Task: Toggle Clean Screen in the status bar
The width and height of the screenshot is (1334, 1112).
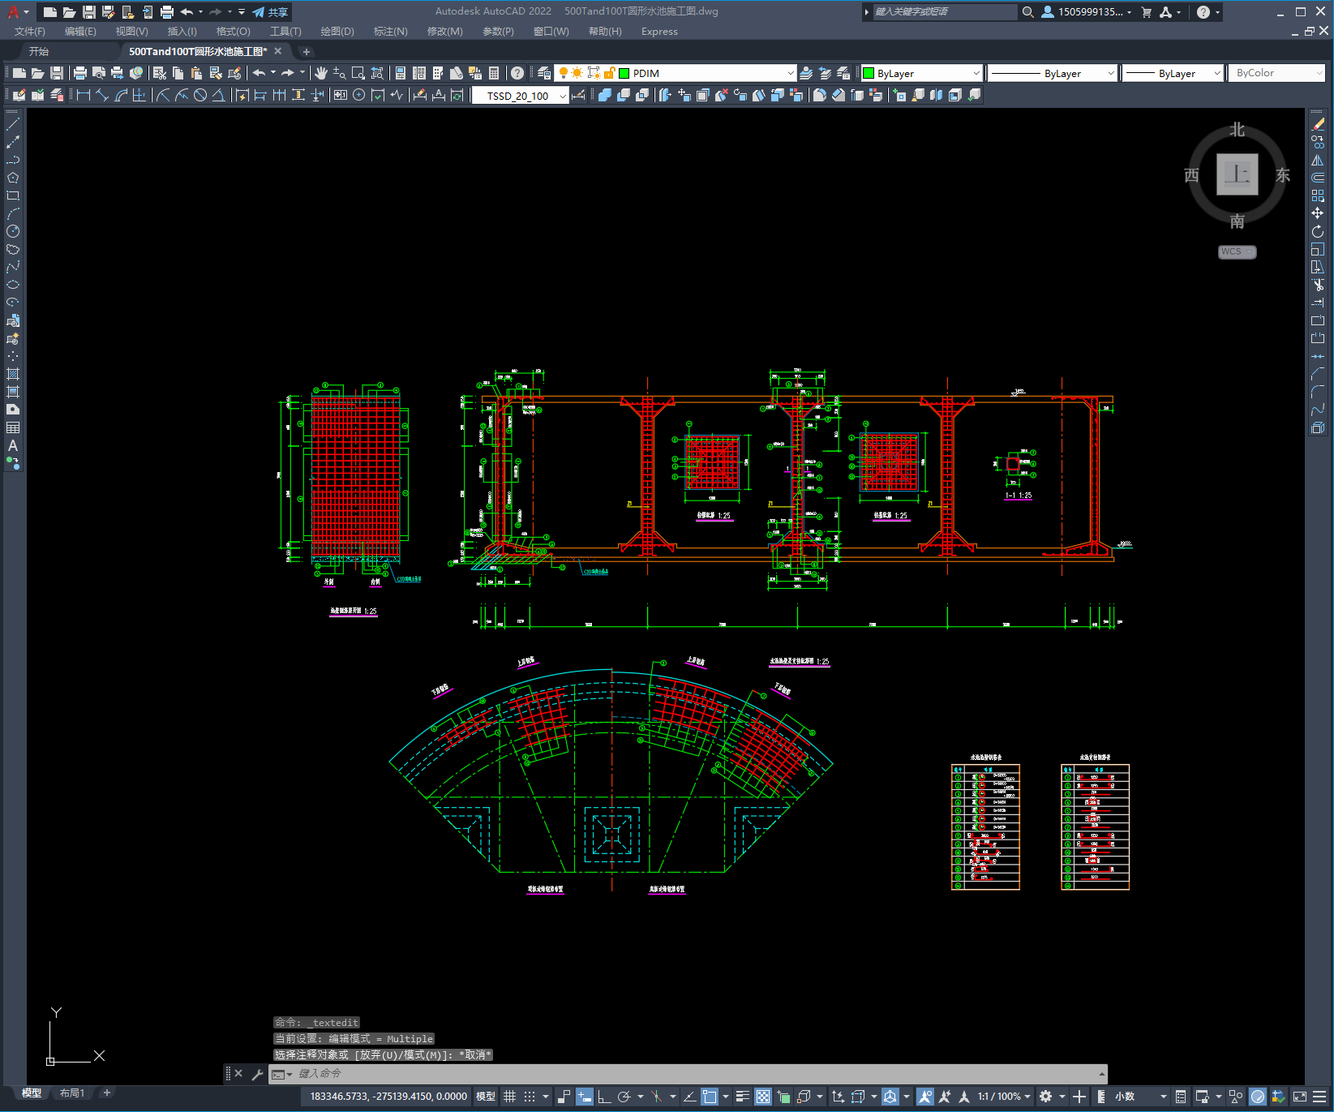Action: point(1299,1097)
